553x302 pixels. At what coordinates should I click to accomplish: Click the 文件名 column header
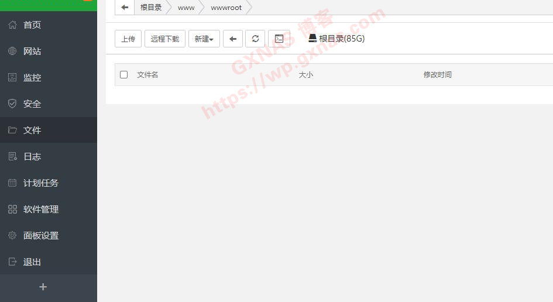[x=147, y=74]
